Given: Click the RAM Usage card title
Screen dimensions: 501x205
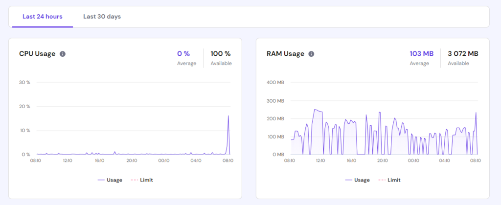Looking at the screenshot, I should click(x=285, y=54).
